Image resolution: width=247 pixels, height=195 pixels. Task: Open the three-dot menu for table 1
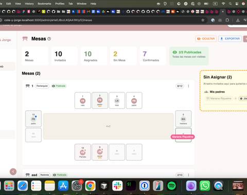point(188,86)
